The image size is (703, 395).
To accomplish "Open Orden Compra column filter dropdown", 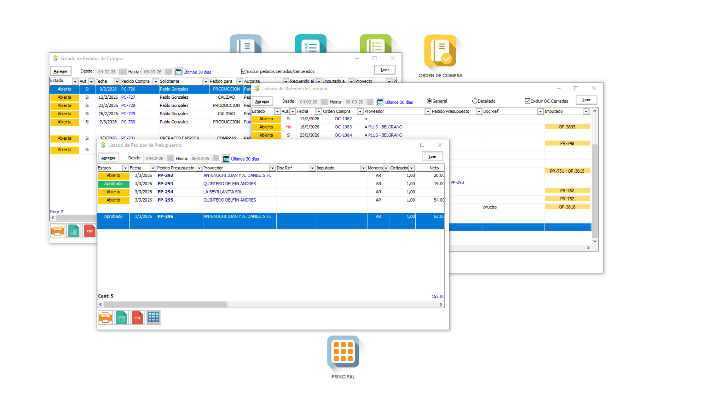I will tap(360, 112).
